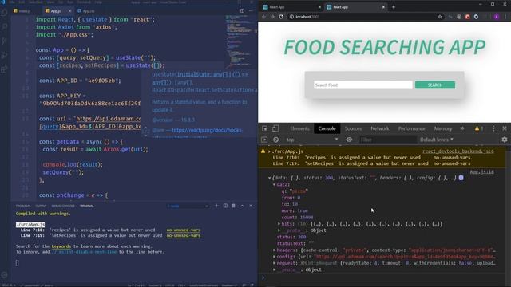Image resolution: width=511 pixels, height=287 pixels.
Task: Maximize the terminal panel using the up chevron
Action: 242,206
